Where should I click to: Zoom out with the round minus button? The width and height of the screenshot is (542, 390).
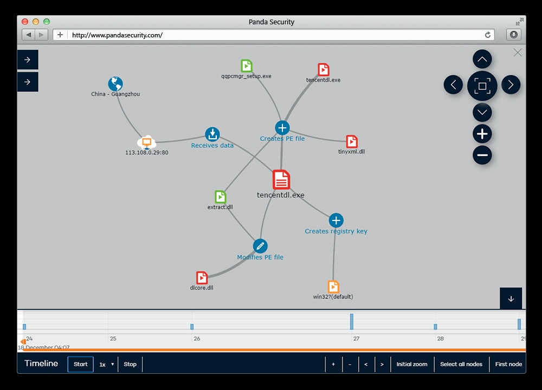[482, 155]
